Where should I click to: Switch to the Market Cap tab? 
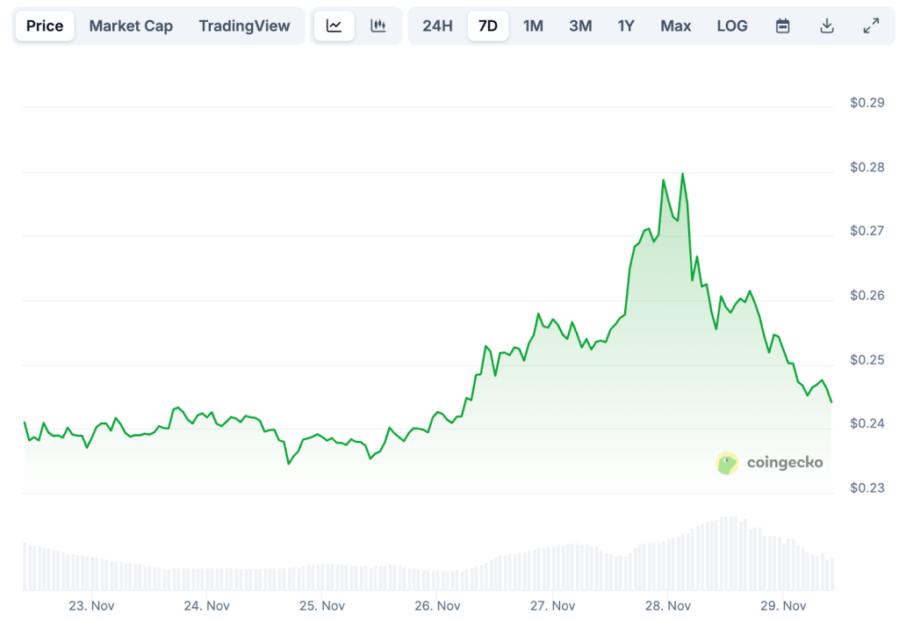[131, 25]
